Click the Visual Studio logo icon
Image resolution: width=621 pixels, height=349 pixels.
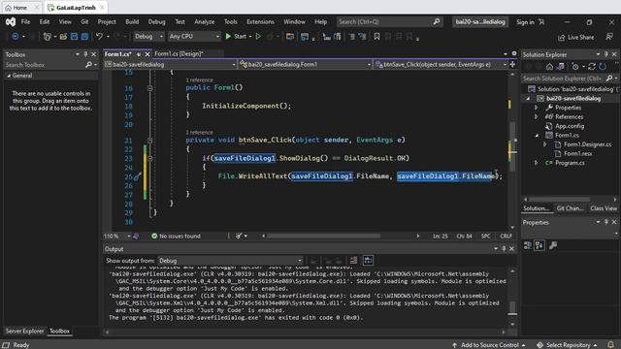click(x=11, y=21)
